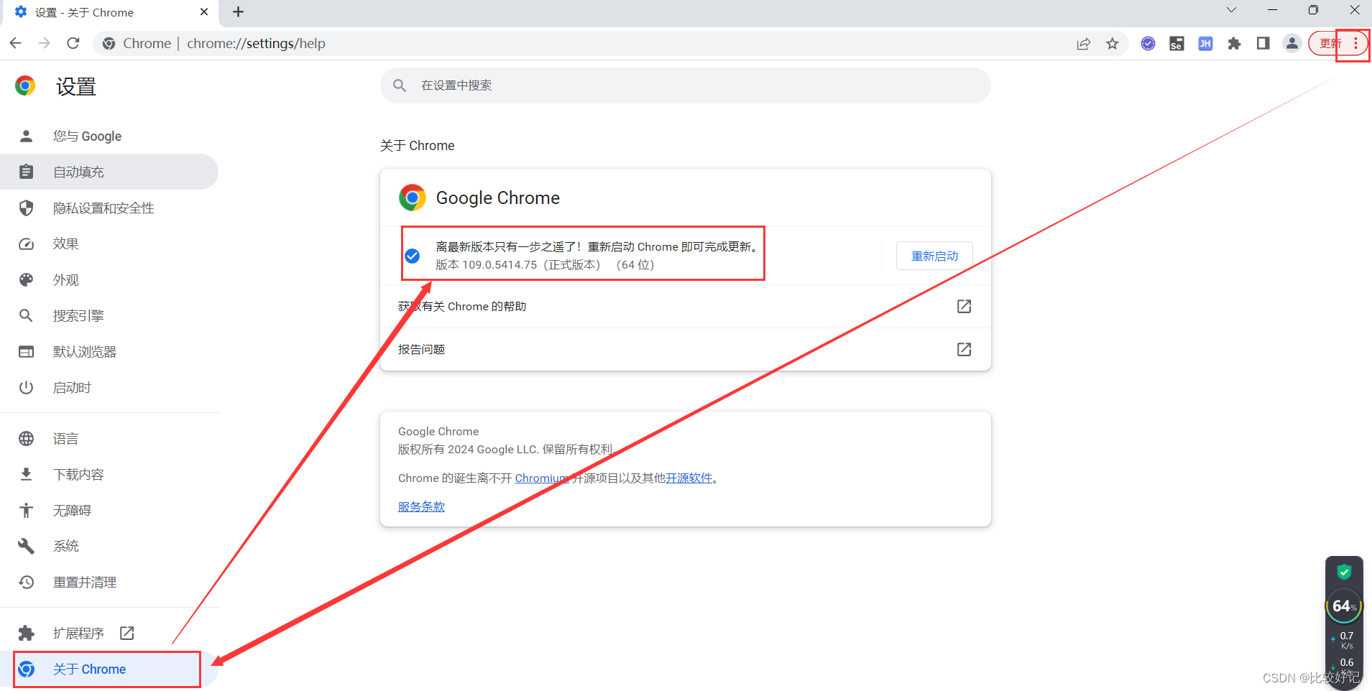Click the 设置 - 关于 Chrome tab title

coord(84,13)
